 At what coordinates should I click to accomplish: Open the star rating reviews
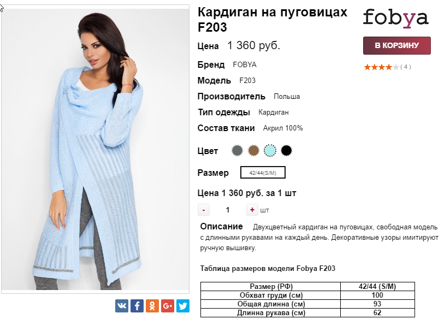click(x=381, y=67)
